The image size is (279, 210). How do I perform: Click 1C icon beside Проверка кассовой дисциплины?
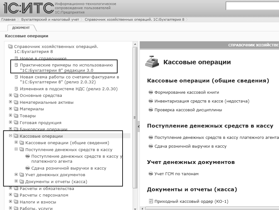[x=151, y=110]
